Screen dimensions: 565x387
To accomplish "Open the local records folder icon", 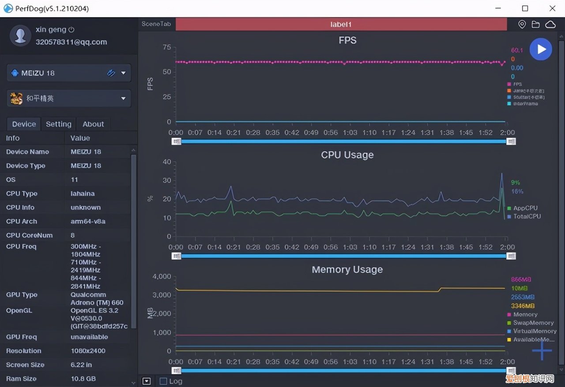I will (x=535, y=25).
